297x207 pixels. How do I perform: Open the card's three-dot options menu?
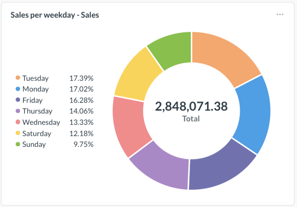coord(280,15)
